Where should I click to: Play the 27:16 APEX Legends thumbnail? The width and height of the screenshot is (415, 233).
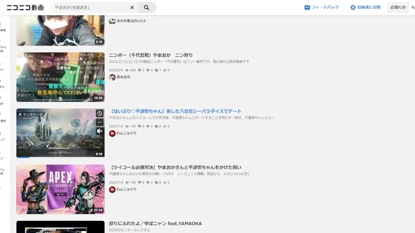coord(61,189)
